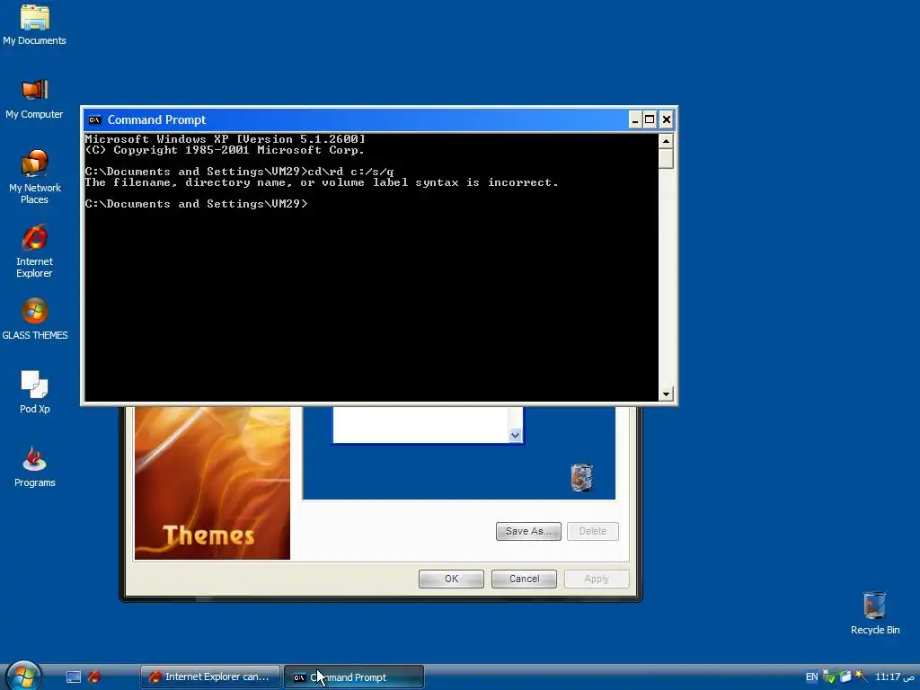Click the disabled Delete button in Themes dialog

click(593, 531)
